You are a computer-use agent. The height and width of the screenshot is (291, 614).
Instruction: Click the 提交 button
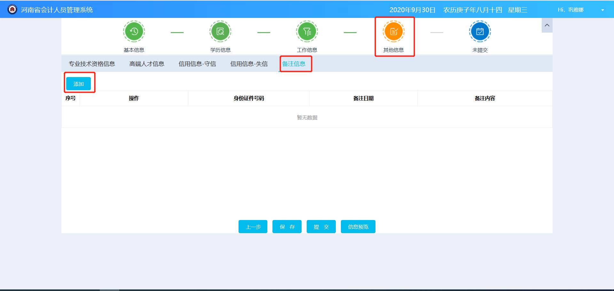(x=321, y=226)
